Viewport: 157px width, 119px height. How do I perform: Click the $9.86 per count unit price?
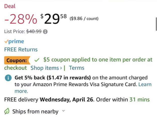click(84, 18)
